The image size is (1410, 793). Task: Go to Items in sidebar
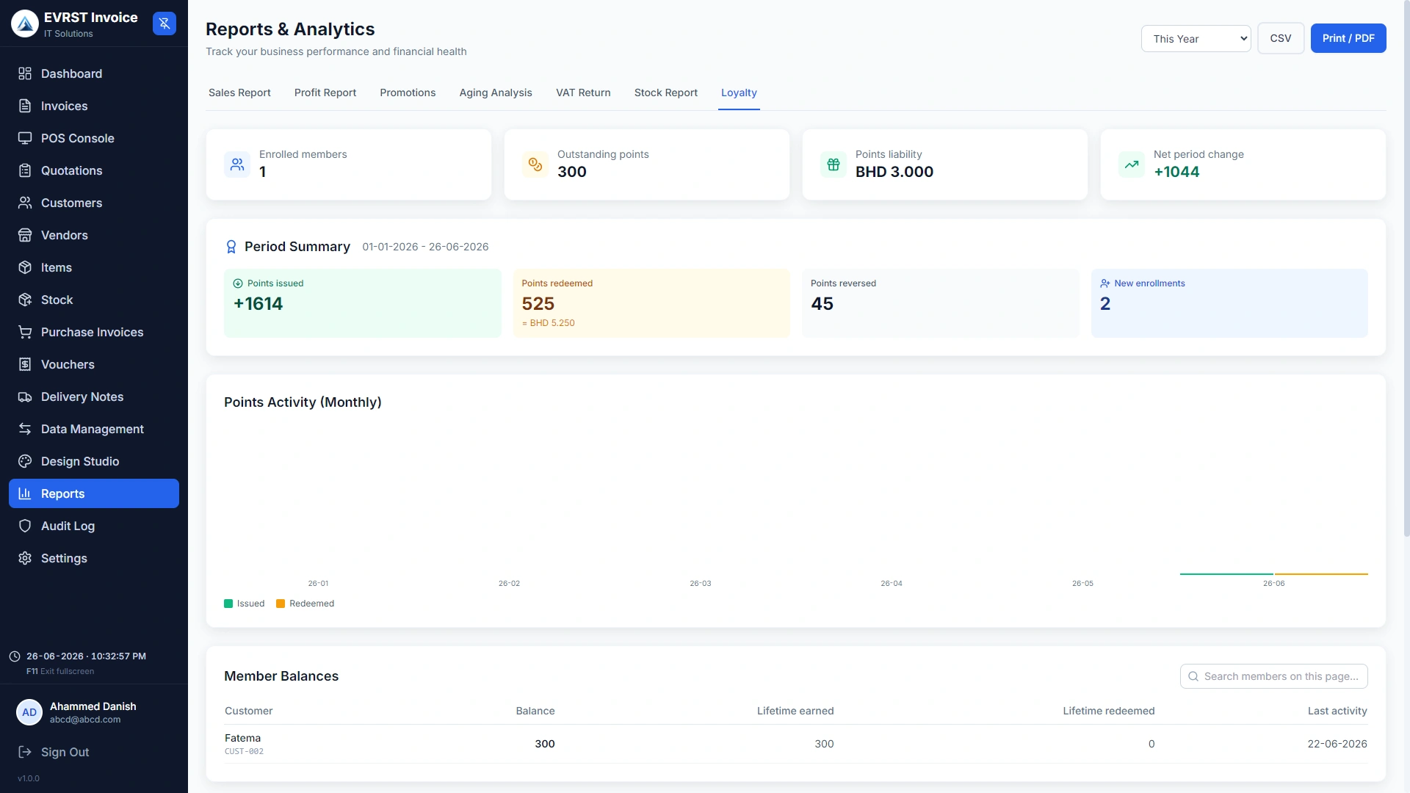coord(94,267)
